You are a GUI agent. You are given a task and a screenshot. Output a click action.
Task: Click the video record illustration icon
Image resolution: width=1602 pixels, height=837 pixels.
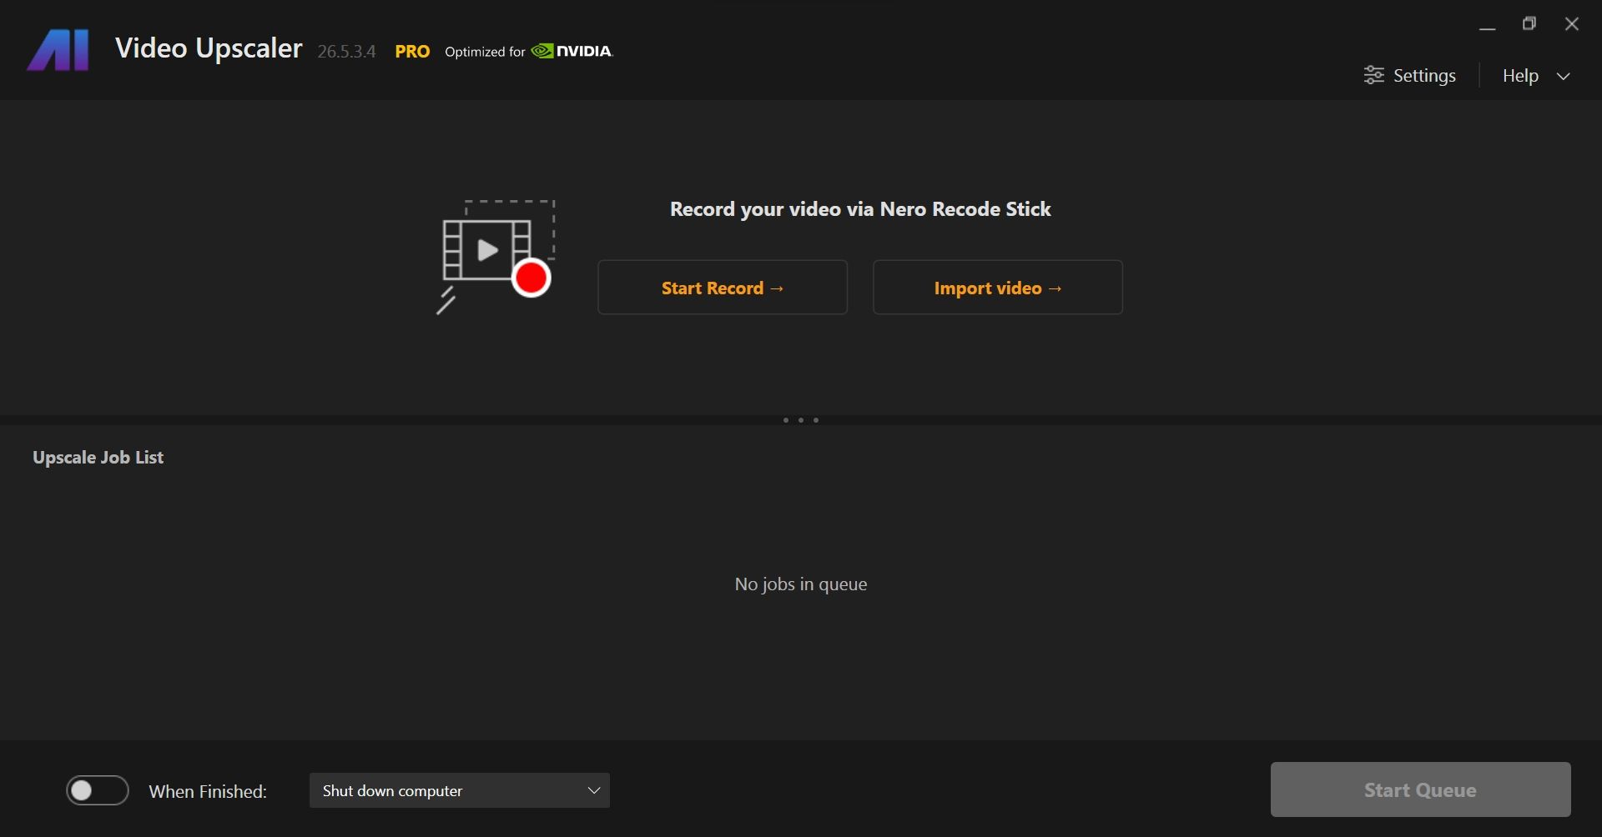tap(496, 256)
